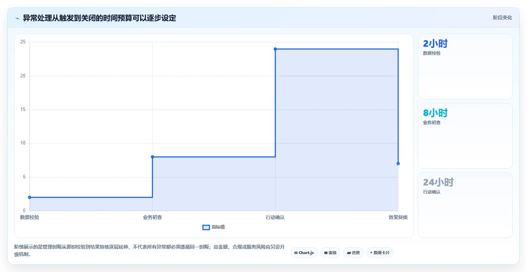Click the y-axis value 25
This screenshot has width=527, height=272.
pyautogui.click(x=23, y=42)
